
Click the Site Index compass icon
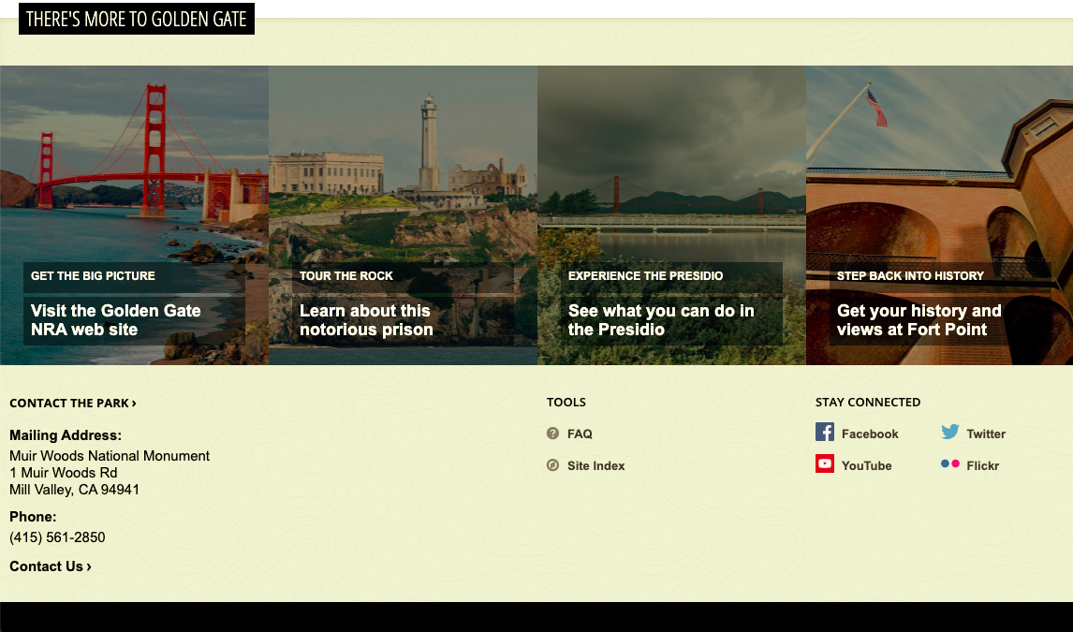click(553, 465)
